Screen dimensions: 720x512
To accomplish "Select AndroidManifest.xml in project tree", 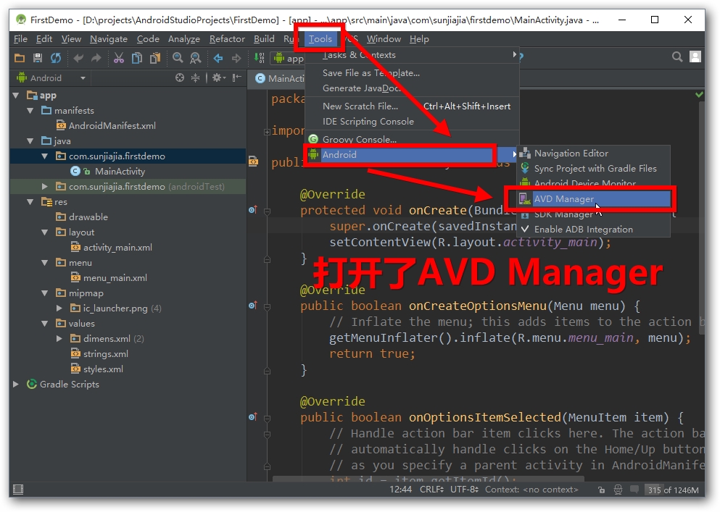I will tap(112, 126).
